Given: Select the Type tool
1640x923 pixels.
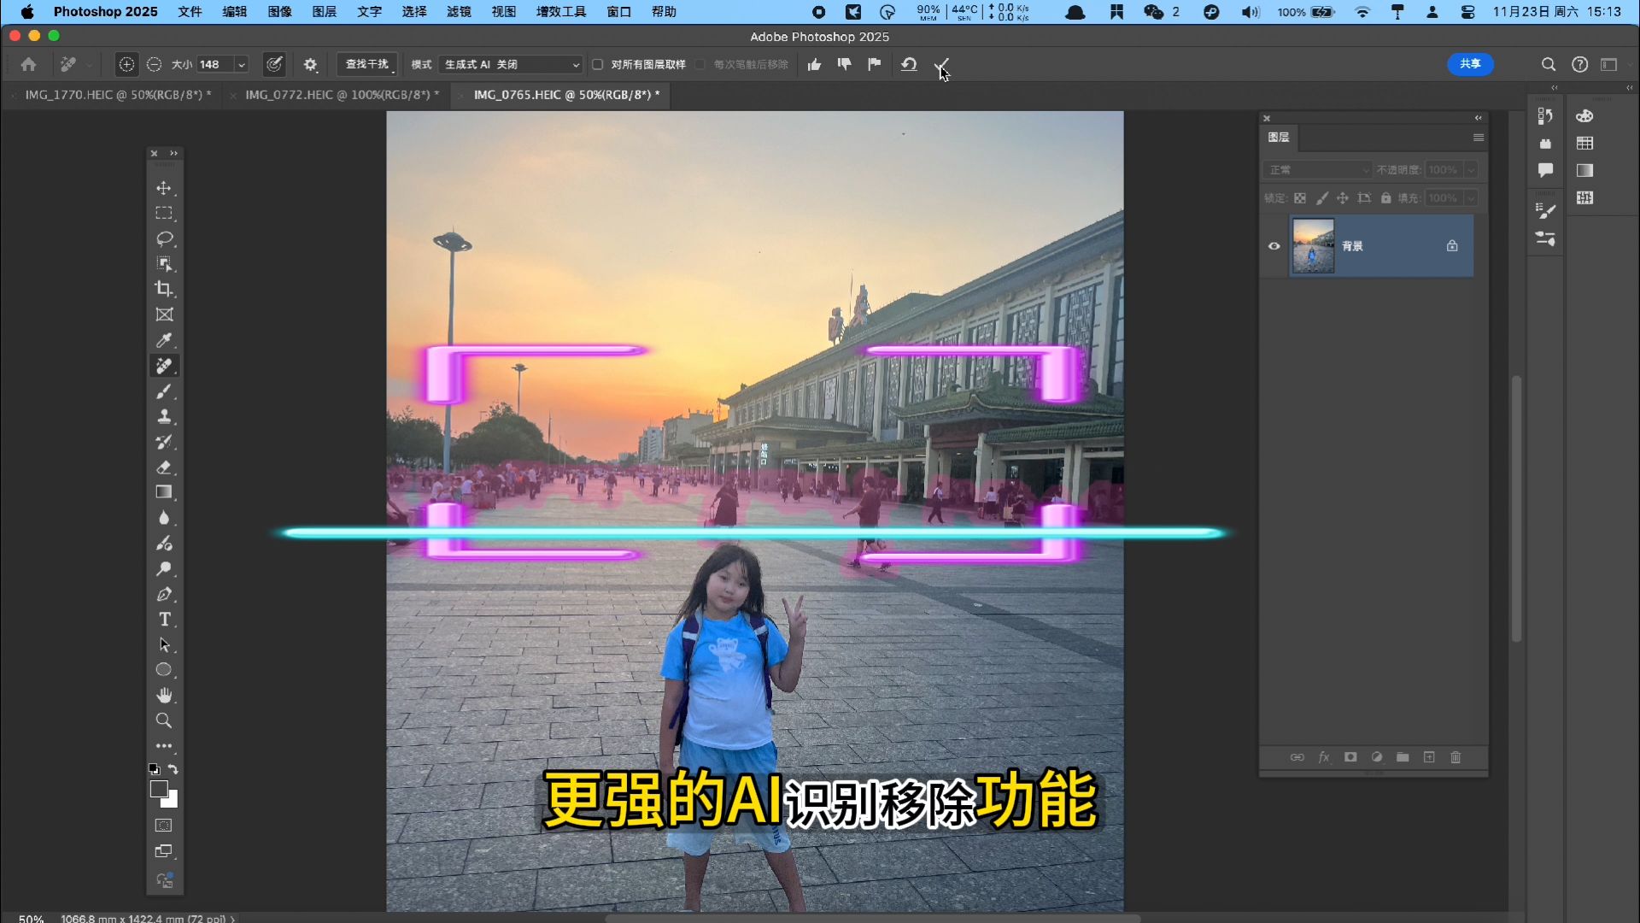Looking at the screenshot, I should pyautogui.click(x=163, y=620).
